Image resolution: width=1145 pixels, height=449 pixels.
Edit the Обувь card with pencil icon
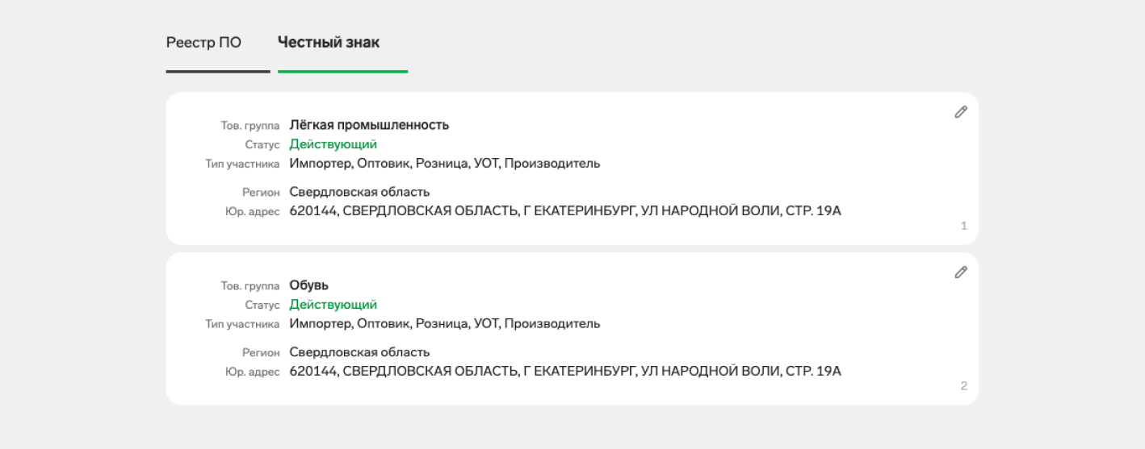point(960,273)
